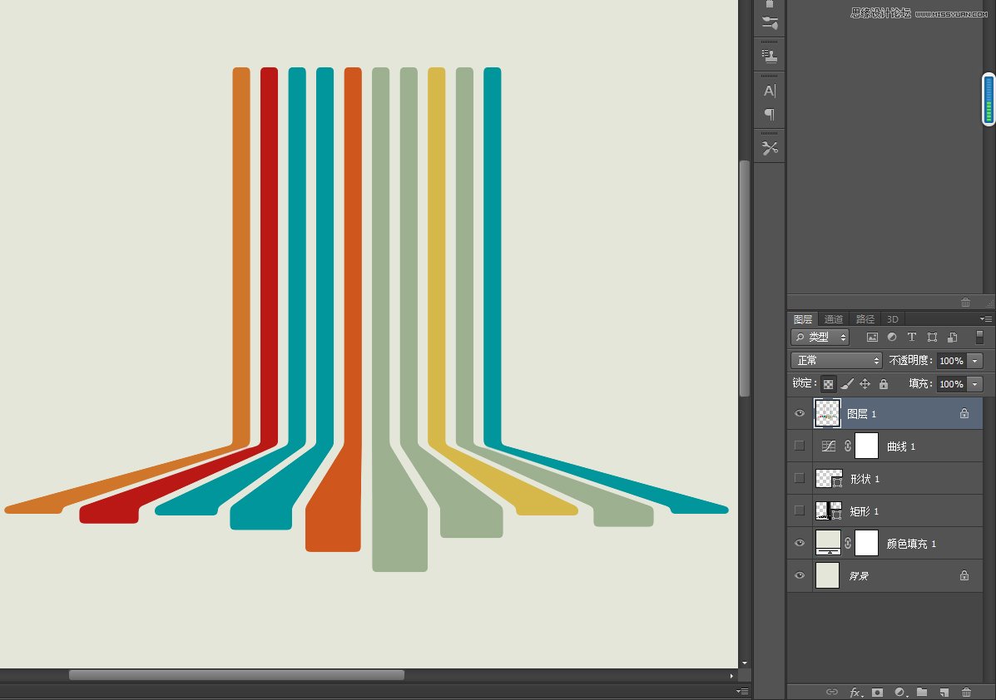Open the Character panel icon

(x=769, y=91)
